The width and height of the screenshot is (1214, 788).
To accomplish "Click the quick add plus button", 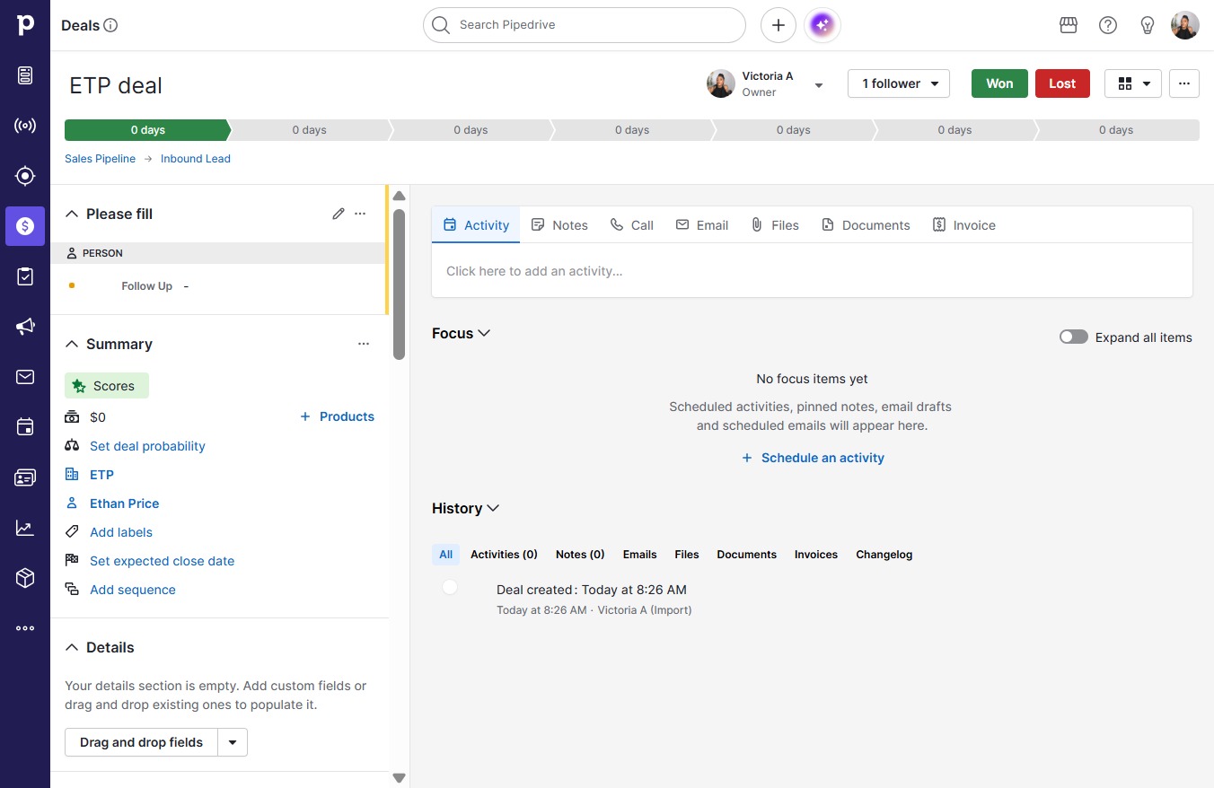I will [x=779, y=25].
